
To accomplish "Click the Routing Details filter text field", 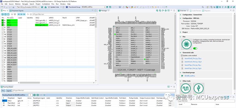I will [94, 91].
